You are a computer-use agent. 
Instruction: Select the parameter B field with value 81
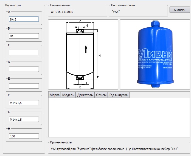pyautogui.click(x=24, y=36)
